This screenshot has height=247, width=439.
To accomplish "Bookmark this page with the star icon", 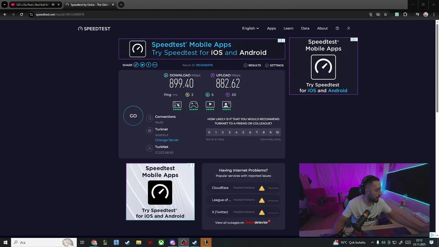I will pyautogui.click(x=385, y=14).
